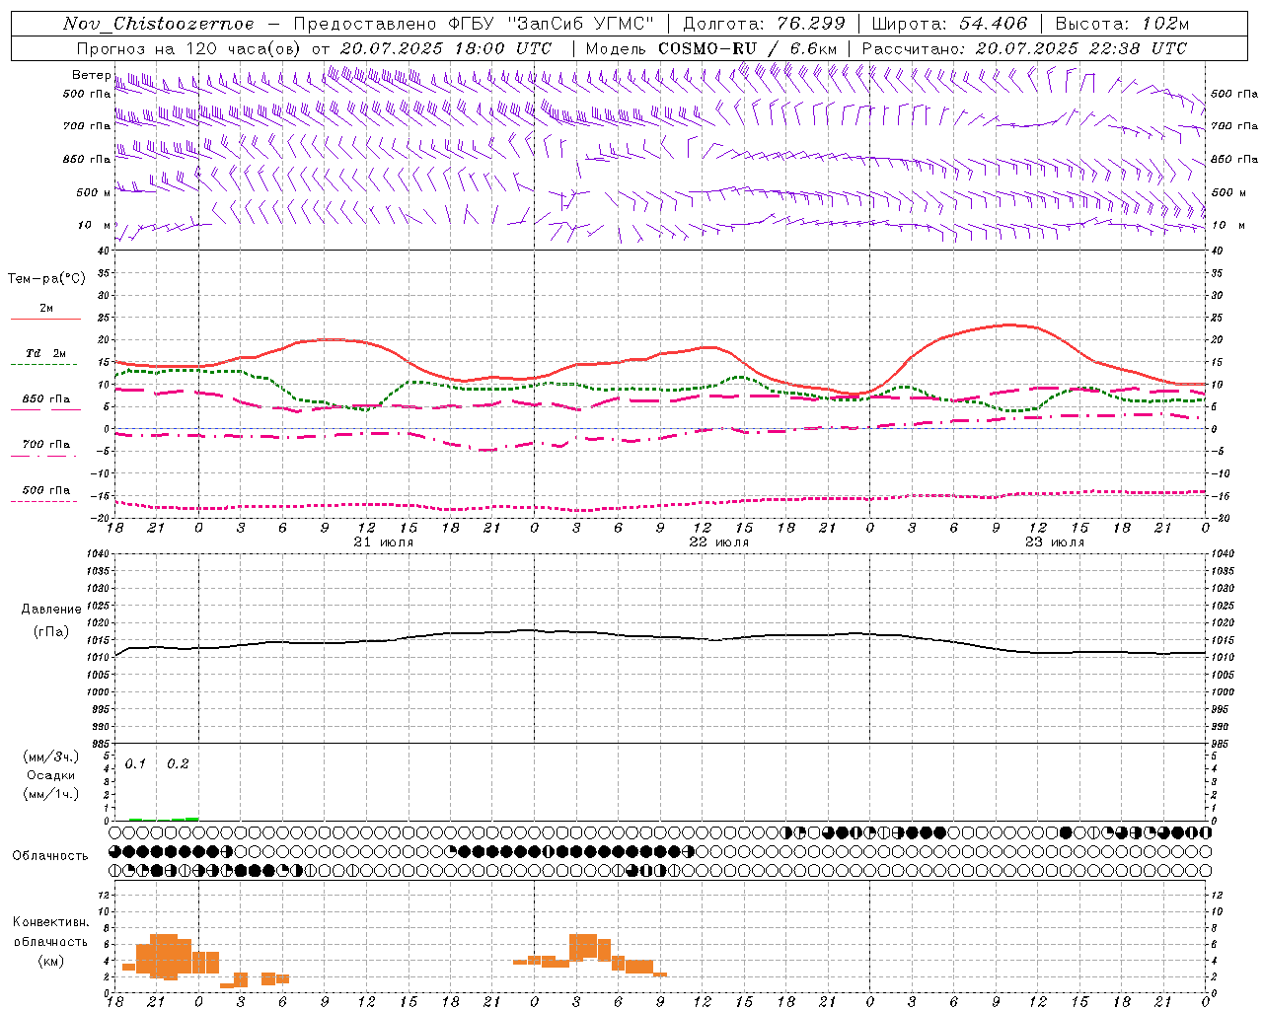Click the Облачность row label
The height and width of the screenshot is (1010, 1263).
click(50, 855)
